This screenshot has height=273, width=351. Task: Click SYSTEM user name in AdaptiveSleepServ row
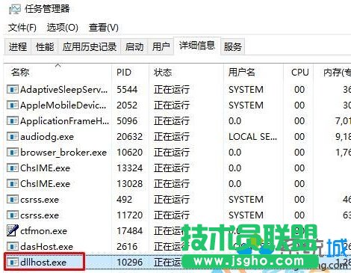pos(246,90)
